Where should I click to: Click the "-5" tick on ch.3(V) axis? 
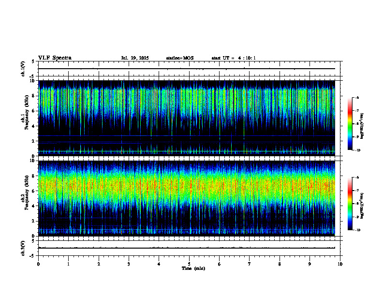point(32,256)
